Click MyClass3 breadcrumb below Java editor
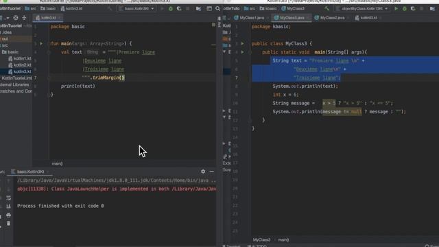 tap(261, 239)
